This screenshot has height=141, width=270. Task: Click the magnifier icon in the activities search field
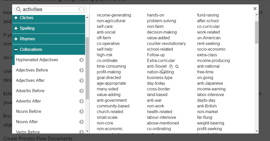click(x=19, y=9)
